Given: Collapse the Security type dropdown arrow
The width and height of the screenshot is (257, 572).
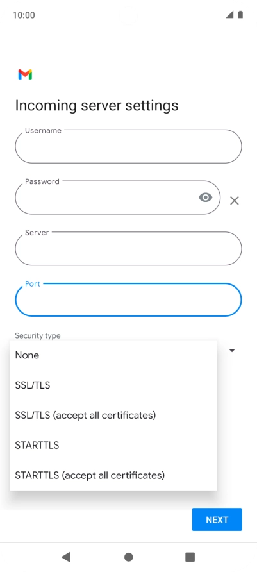Looking at the screenshot, I should click(232, 351).
